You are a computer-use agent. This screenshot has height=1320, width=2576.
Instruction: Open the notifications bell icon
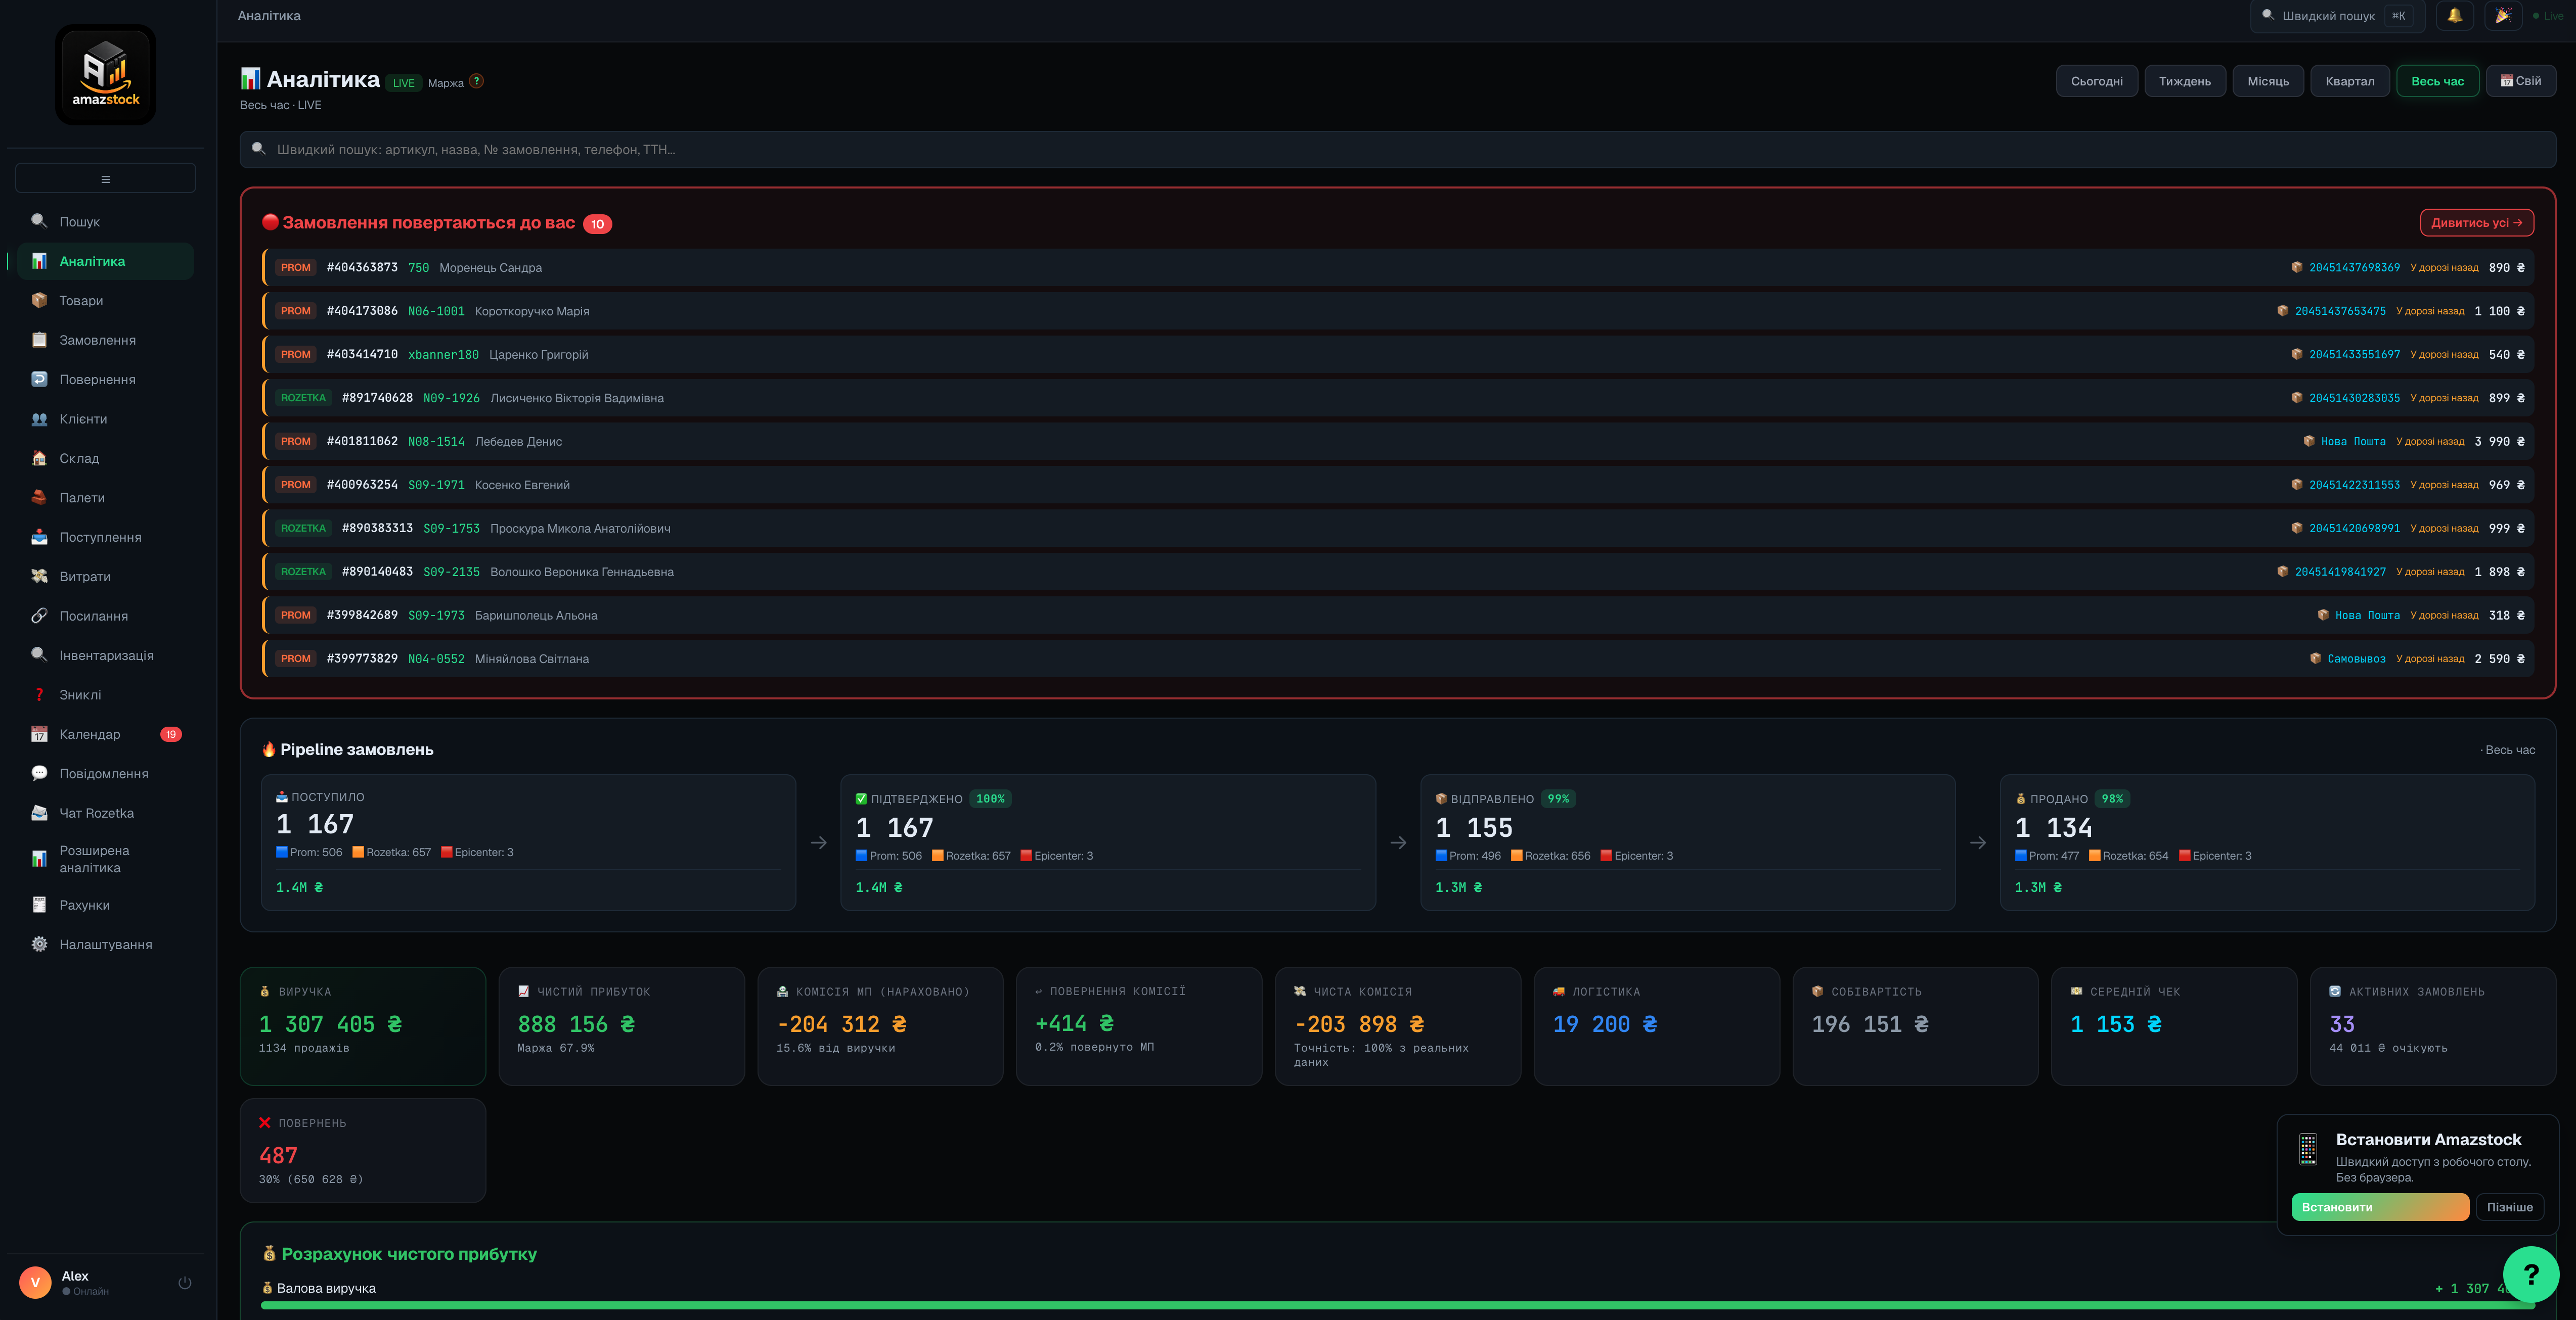click(2454, 15)
